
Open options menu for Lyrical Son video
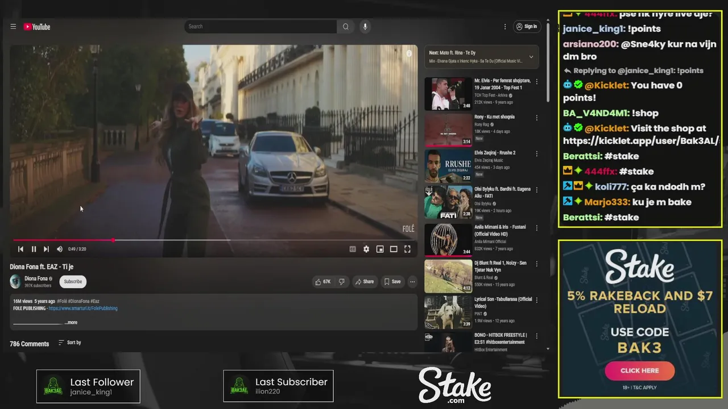click(x=536, y=300)
